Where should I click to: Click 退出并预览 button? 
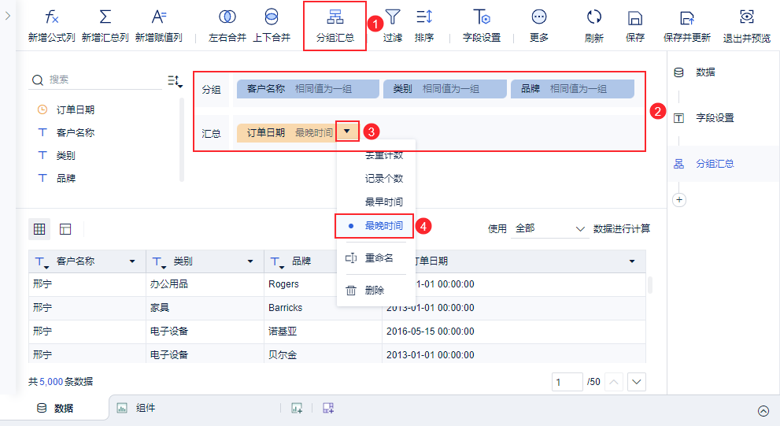coord(747,25)
